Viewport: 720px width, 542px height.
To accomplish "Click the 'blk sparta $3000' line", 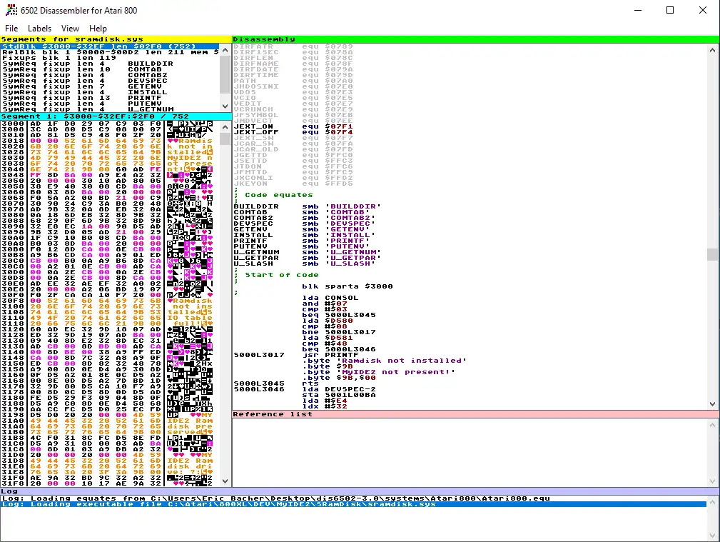I will (347, 286).
